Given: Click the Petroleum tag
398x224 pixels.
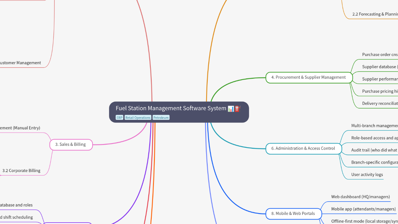Looking at the screenshot, I should [x=161, y=118].
